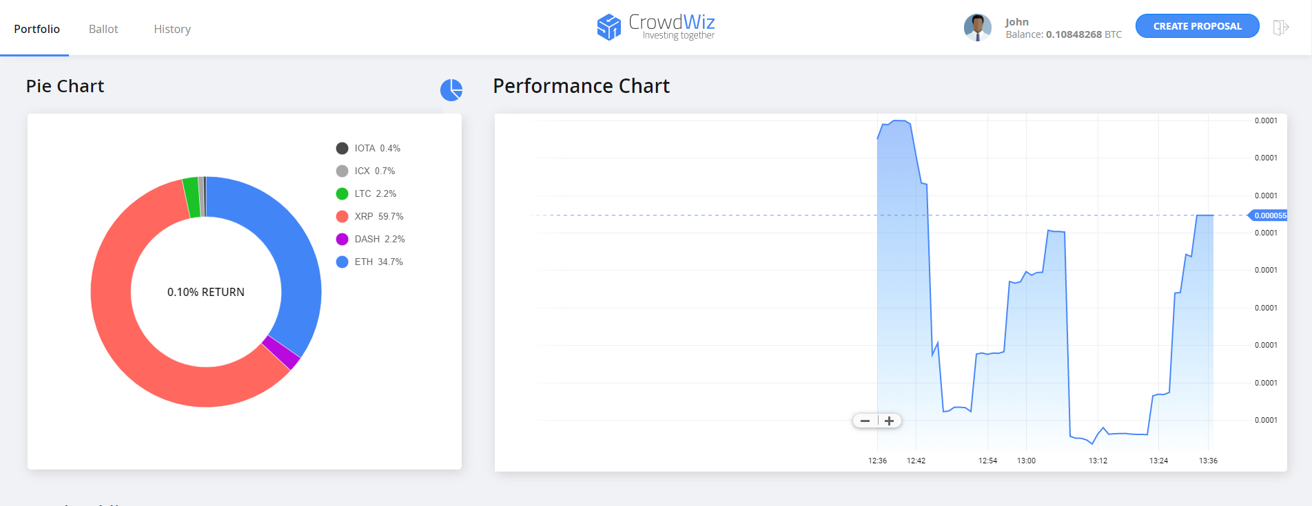Toggle LTC green legend dot

(342, 193)
